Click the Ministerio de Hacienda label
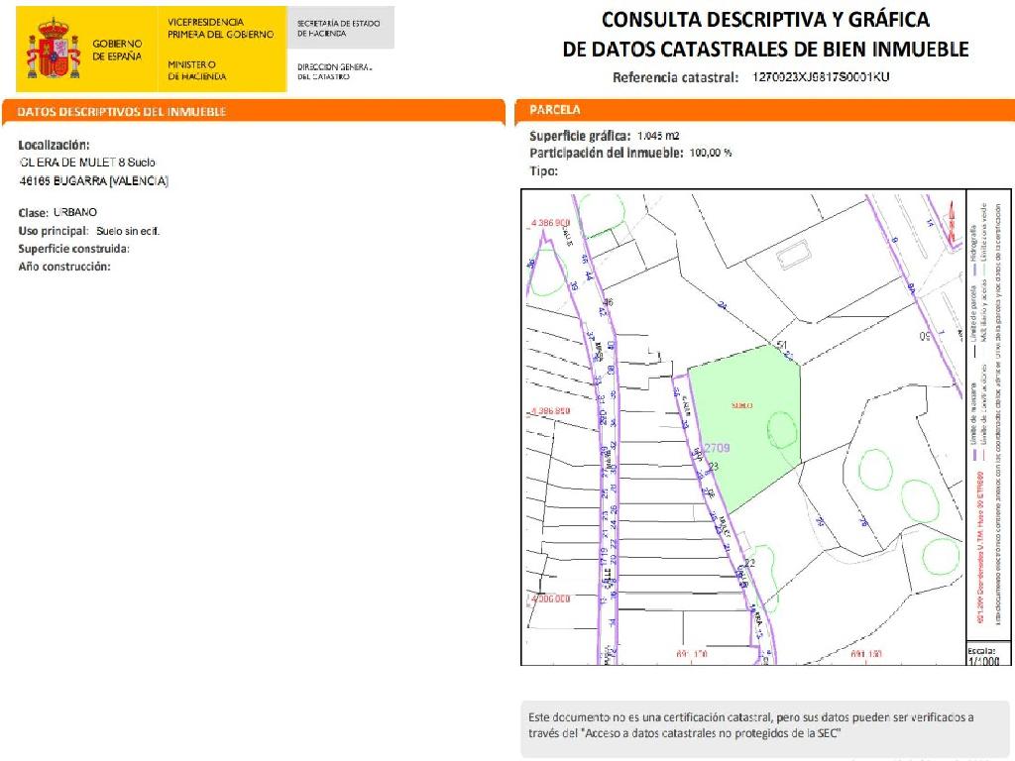 tap(197, 70)
